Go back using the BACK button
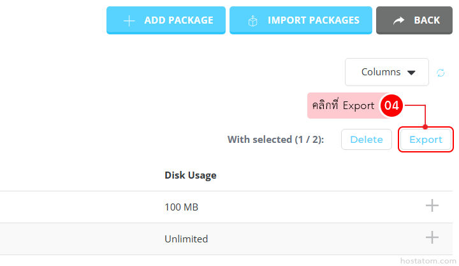The height and width of the screenshot is (266, 459). pyautogui.click(x=414, y=20)
